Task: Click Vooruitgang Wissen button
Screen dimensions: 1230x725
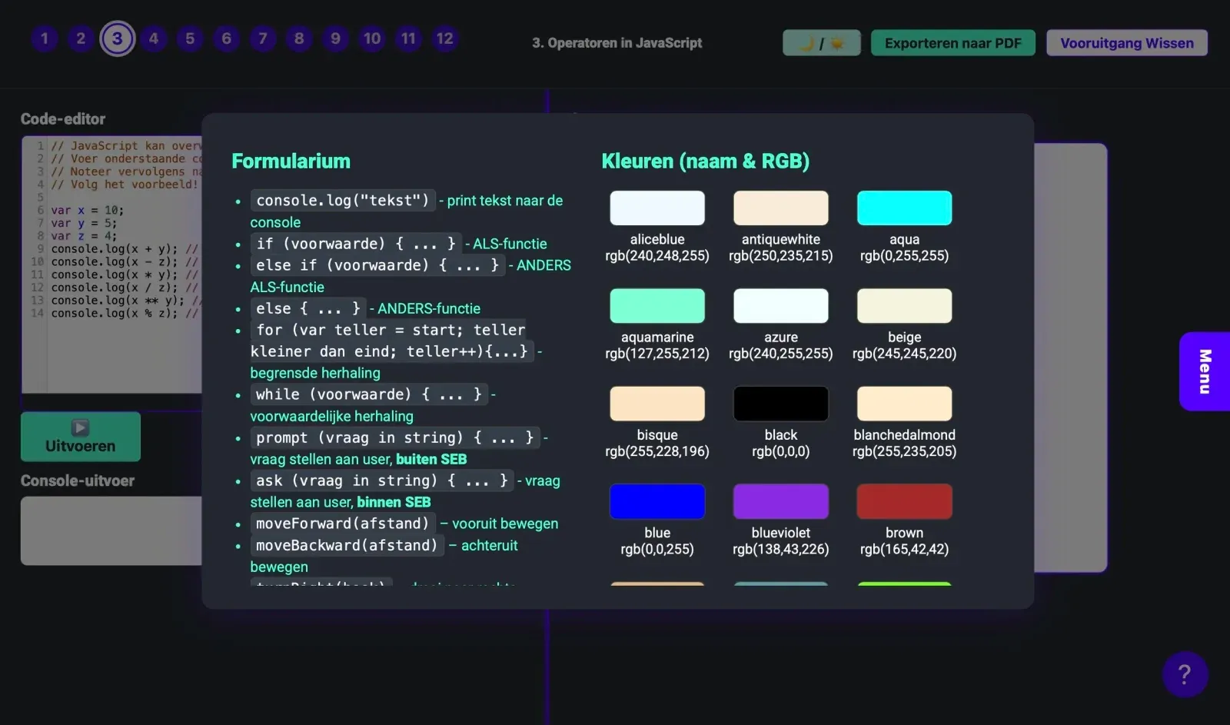Action: click(1127, 43)
